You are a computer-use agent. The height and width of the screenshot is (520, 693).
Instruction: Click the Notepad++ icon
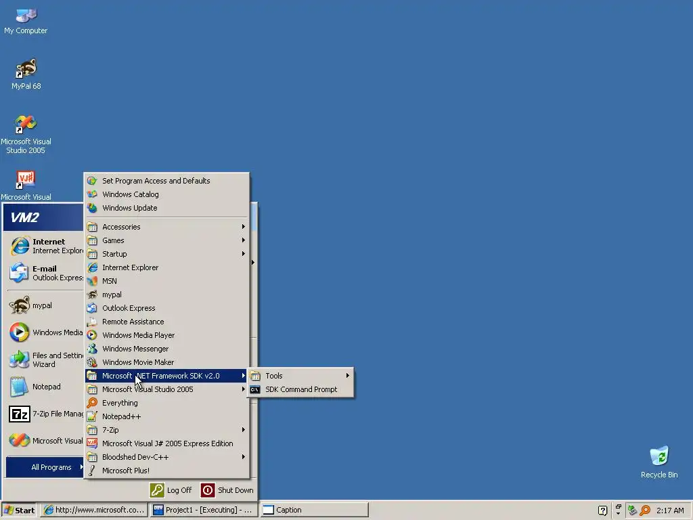[x=92, y=416]
